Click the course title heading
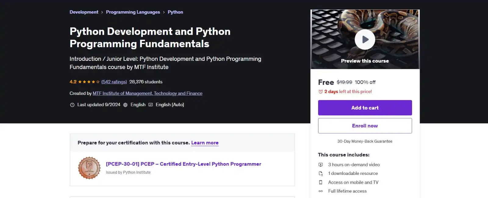The image size is (488, 198). point(150,37)
